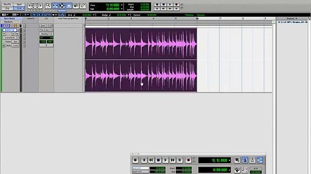The width and height of the screenshot is (311, 174).
Task: Click Rewind in floating Transport window
Action: (x=151, y=160)
